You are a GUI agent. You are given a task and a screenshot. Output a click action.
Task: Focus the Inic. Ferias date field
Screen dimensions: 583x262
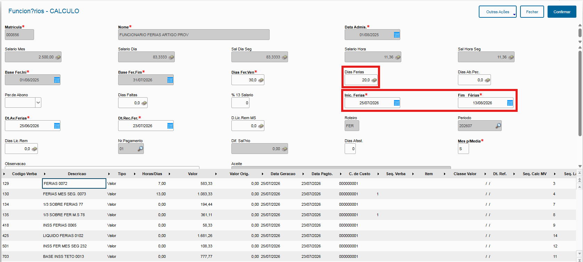coord(372,103)
